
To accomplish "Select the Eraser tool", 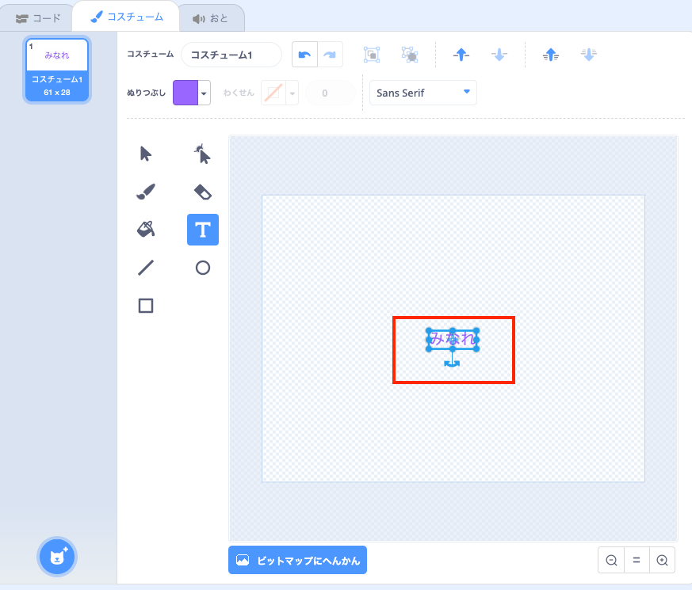I will [x=203, y=192].
